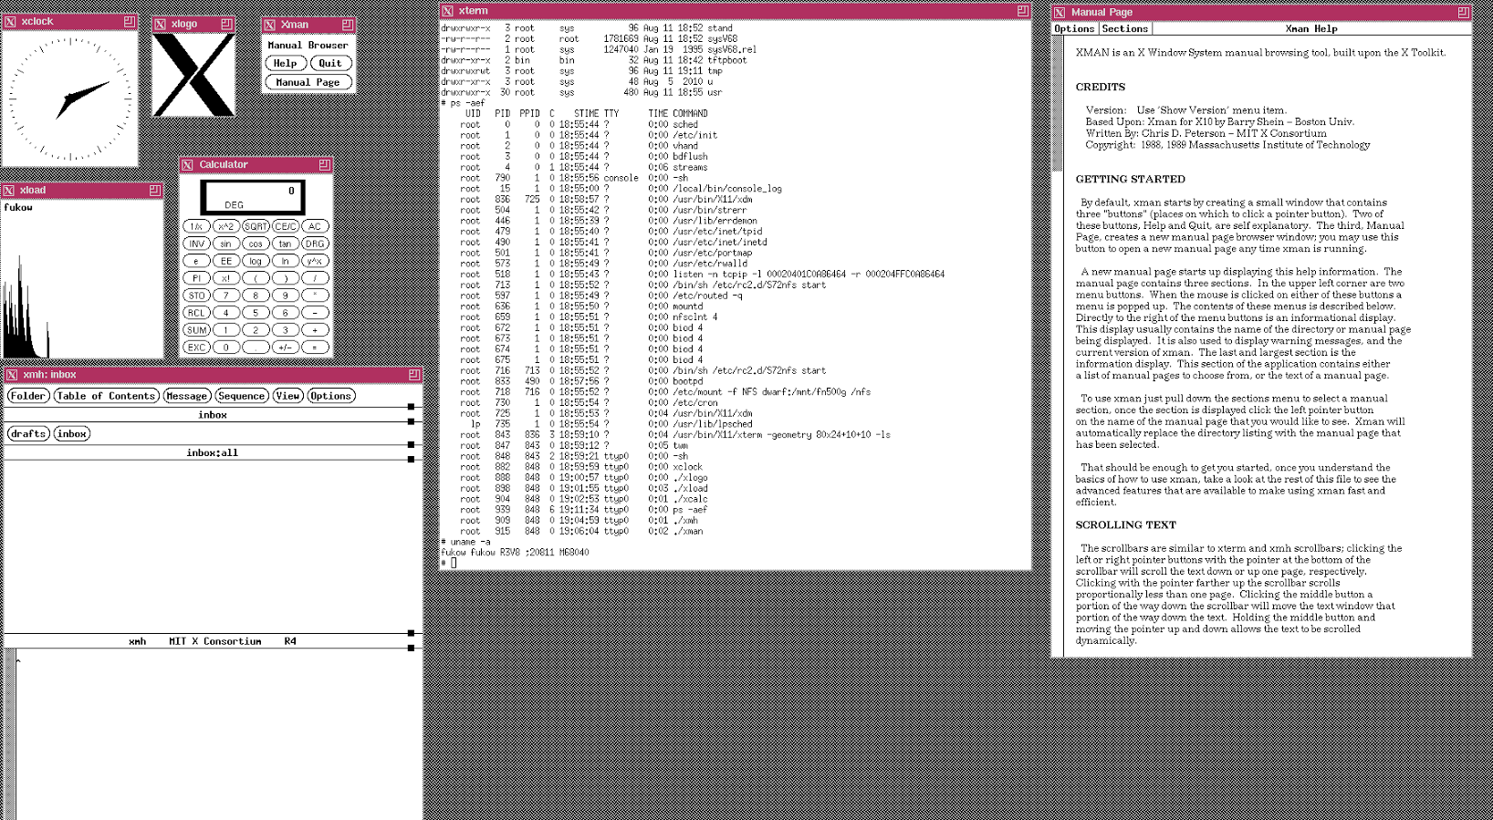The height and width of the screenshot is (820, 1493).
Task: Click the calculator equals key
Action: tap(315, 348)
